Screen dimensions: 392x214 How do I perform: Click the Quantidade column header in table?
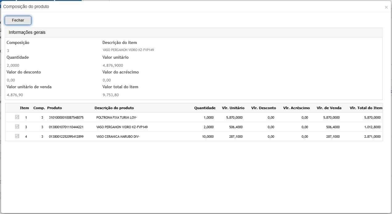tap(205, 108)
